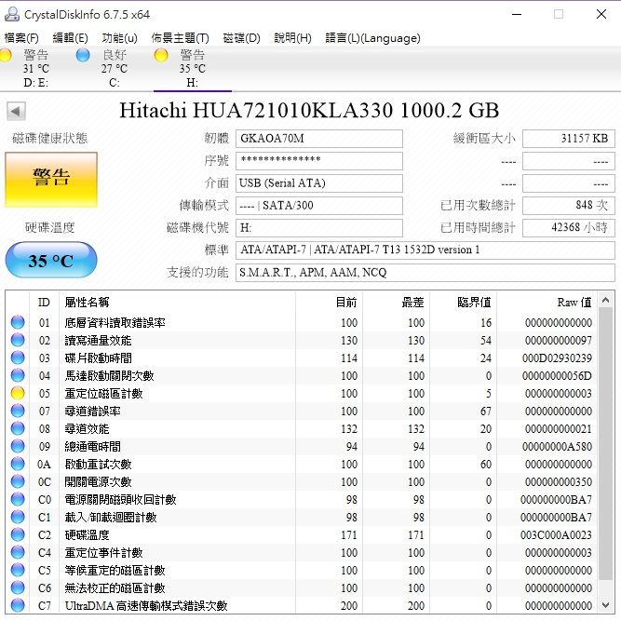
Task: Click the ID column header
Action: [45, 303]
